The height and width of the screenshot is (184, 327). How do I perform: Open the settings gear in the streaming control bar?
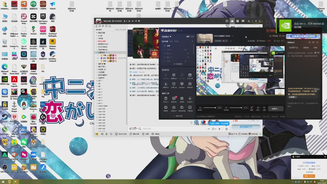264,108
